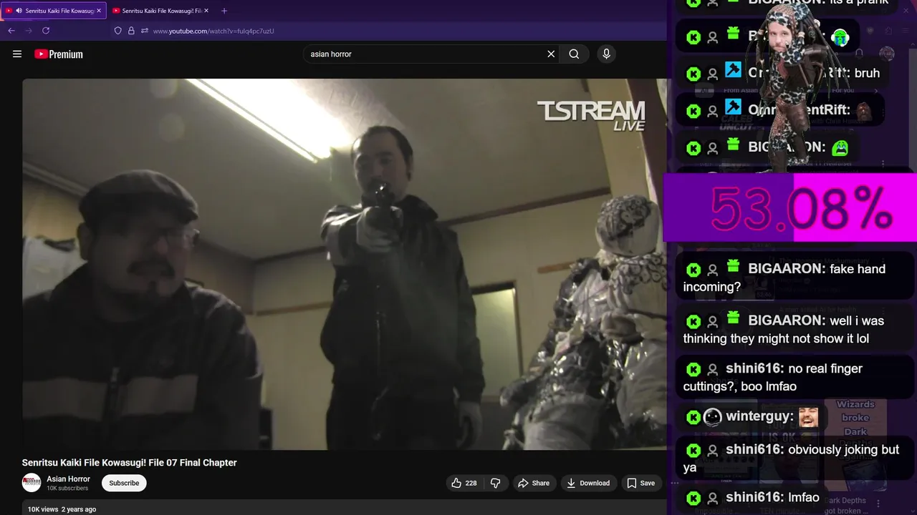The image size is (917, 515).
Task: Open the shield tracking protection icon
Action: click(x=118, y=31)
